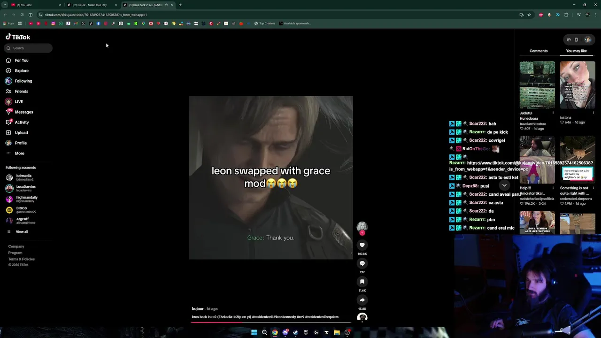
Task: Open Windows taskbar search
Action: (x=264, y=332)
